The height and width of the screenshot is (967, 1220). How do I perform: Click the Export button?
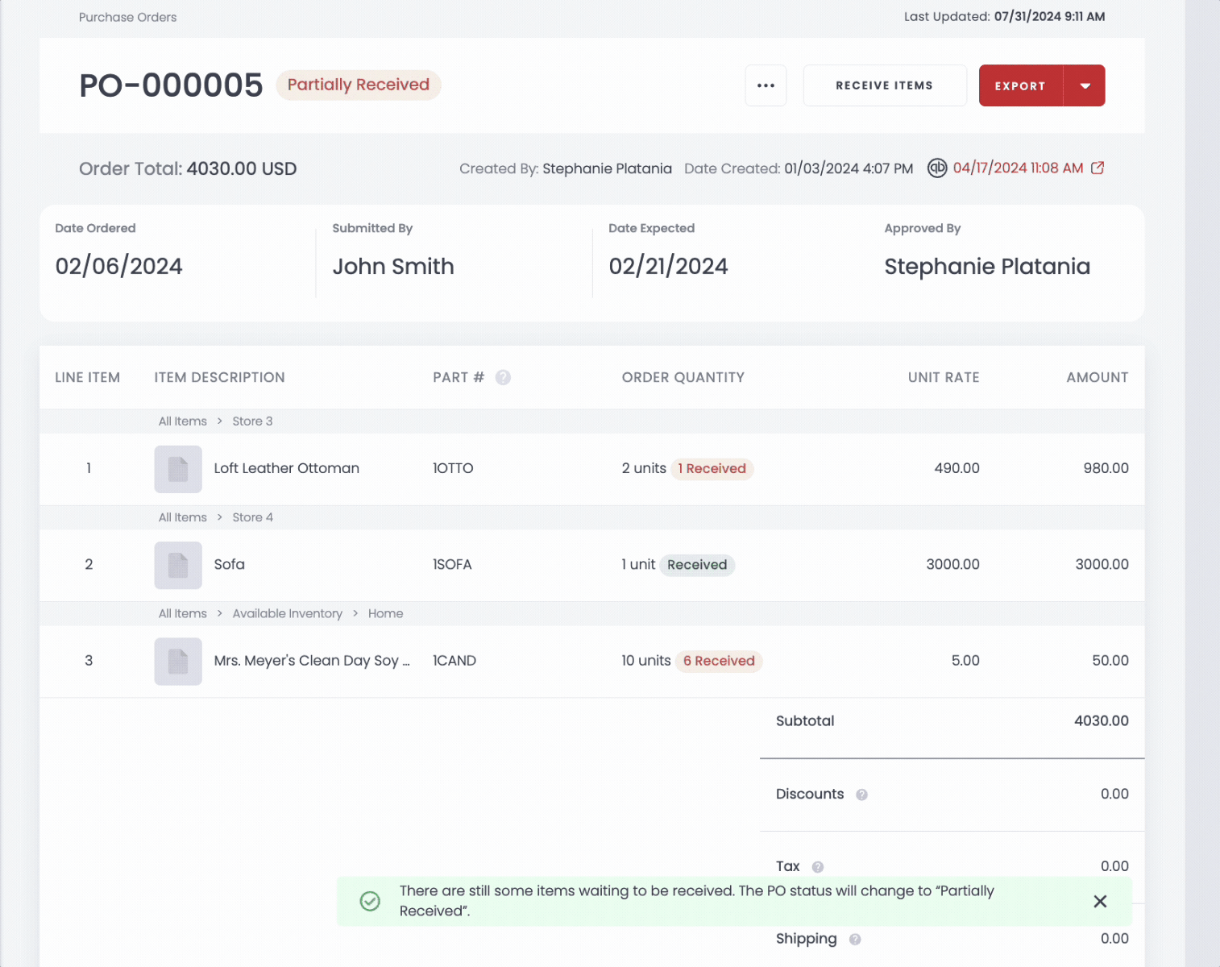pyautogui.click(x=1020, y=85)
